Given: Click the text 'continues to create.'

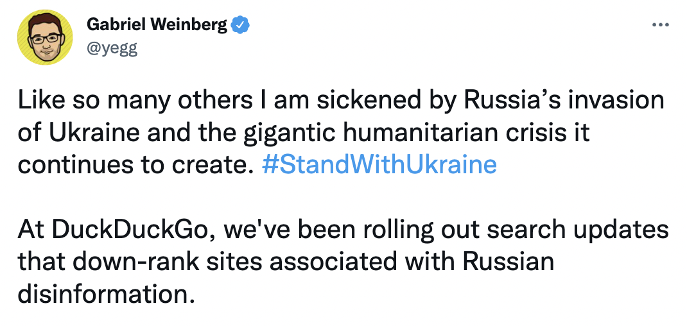Looking at the screenshot, I should pyautogui.click(x=136, y=165).
